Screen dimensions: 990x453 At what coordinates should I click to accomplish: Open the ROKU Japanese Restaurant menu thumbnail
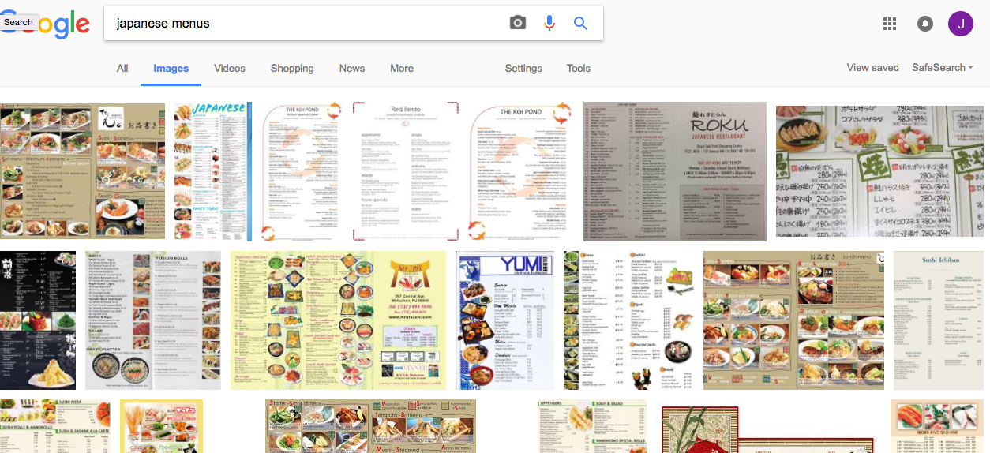click(675, 171)
